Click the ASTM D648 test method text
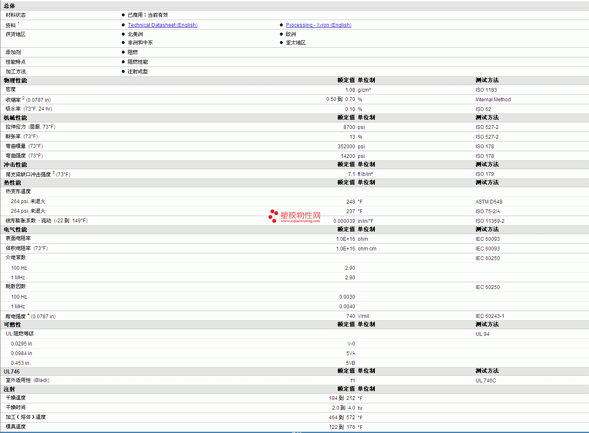This screenshot has width=589, height=433. (x=489, y=202)
